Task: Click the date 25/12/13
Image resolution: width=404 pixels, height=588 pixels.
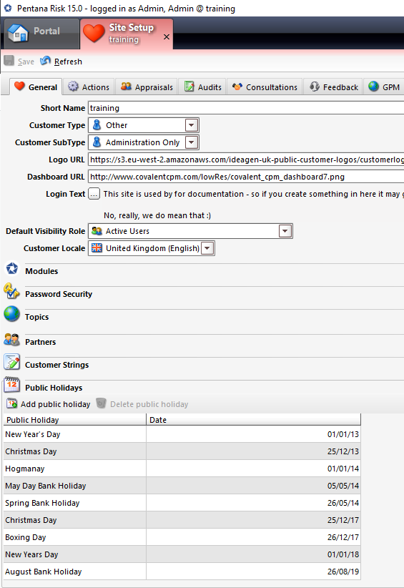Action: coord(343,451)
